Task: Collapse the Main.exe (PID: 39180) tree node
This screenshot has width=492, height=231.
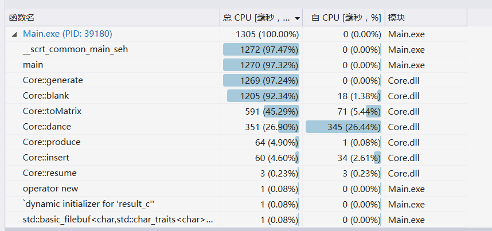Action: point(14,34)
